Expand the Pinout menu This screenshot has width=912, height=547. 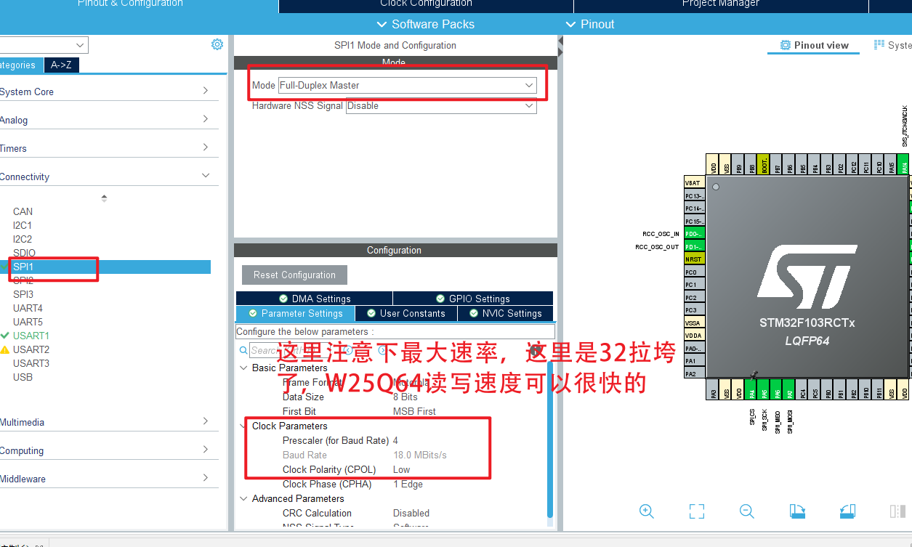point(589,24)
